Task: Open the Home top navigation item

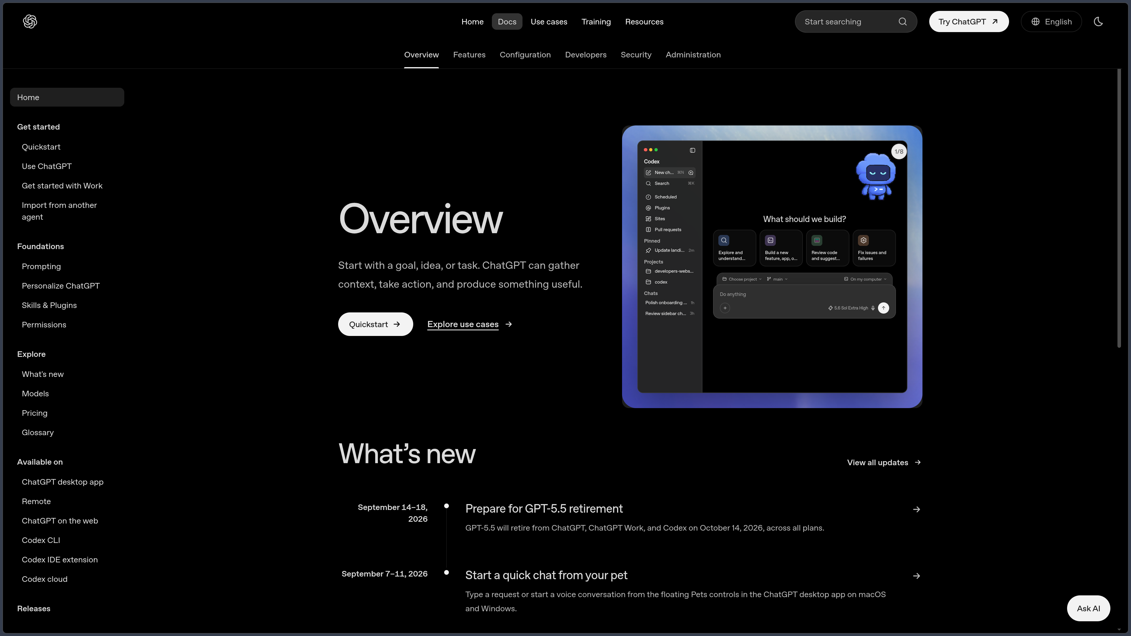Action: pos(472,21)
